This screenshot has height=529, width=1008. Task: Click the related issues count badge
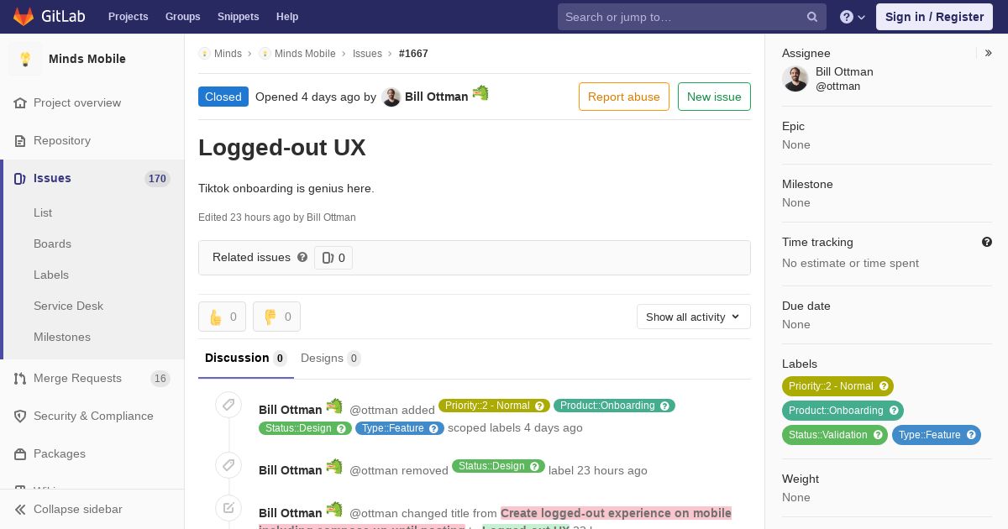click(x=333, y=258)
